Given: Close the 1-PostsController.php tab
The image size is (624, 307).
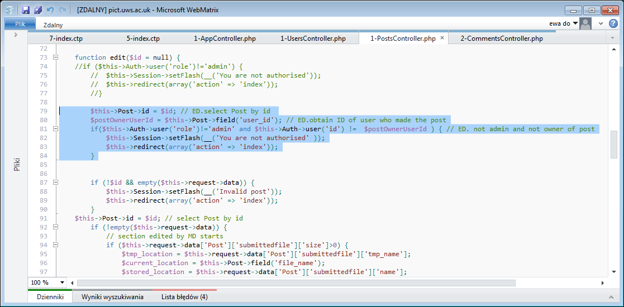Looking at the screenshot, I should pos(442,39).
